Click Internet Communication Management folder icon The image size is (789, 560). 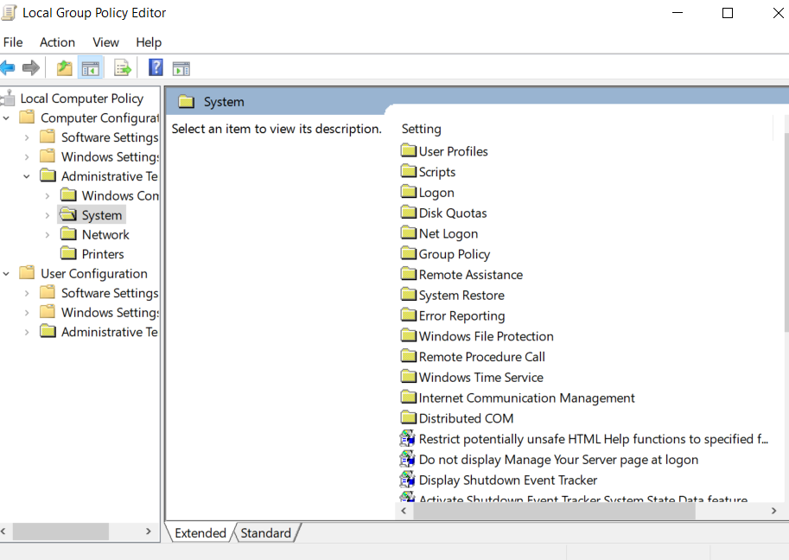coord(409,398)
